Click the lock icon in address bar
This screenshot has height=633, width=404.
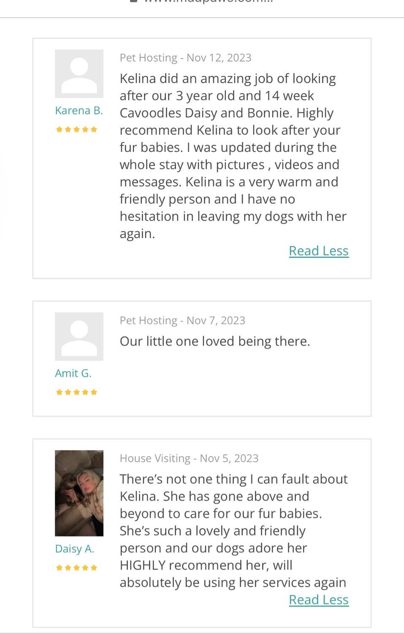point(133,1)
